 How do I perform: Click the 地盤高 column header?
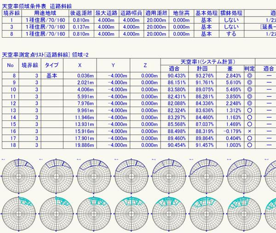pos(181,13)
